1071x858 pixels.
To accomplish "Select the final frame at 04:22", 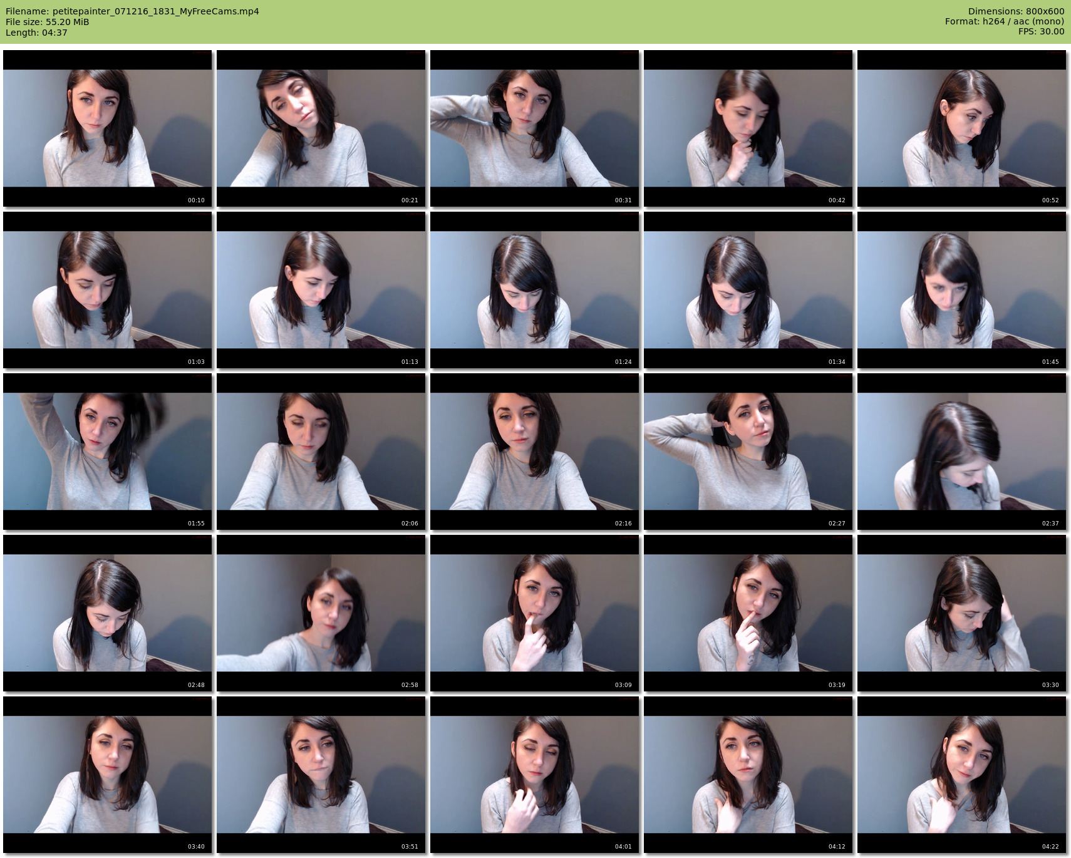I will point(962,775).
